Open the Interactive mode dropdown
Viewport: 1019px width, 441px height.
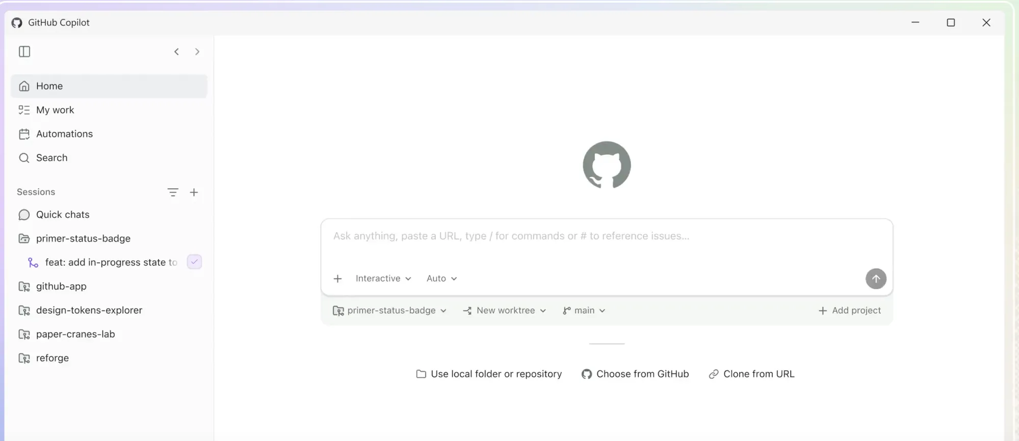tap(383, 279)
